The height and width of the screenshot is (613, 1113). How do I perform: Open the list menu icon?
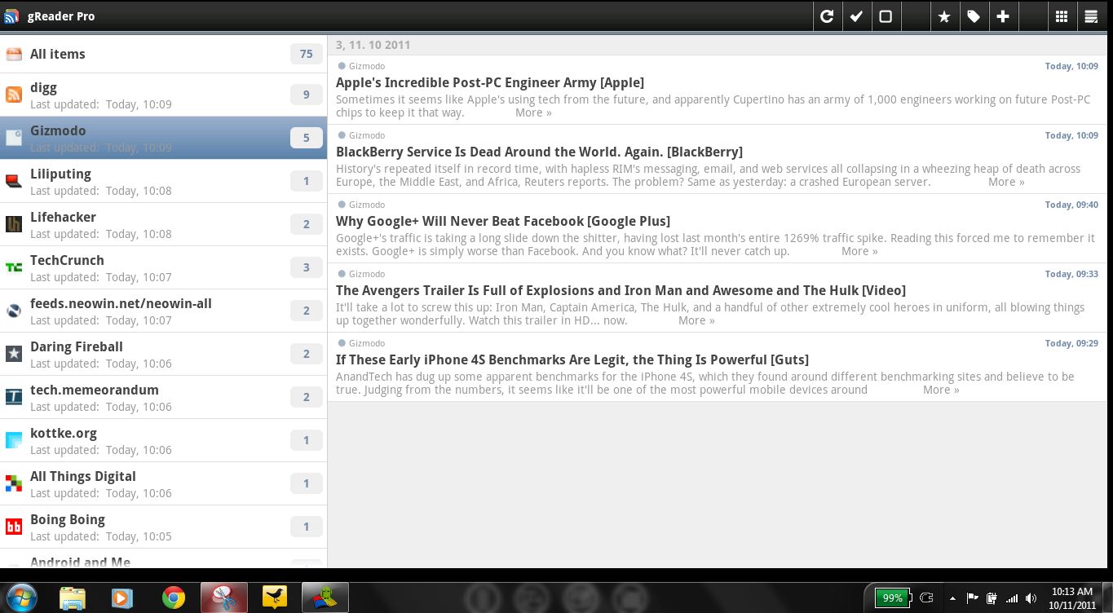click(1091, 16)
